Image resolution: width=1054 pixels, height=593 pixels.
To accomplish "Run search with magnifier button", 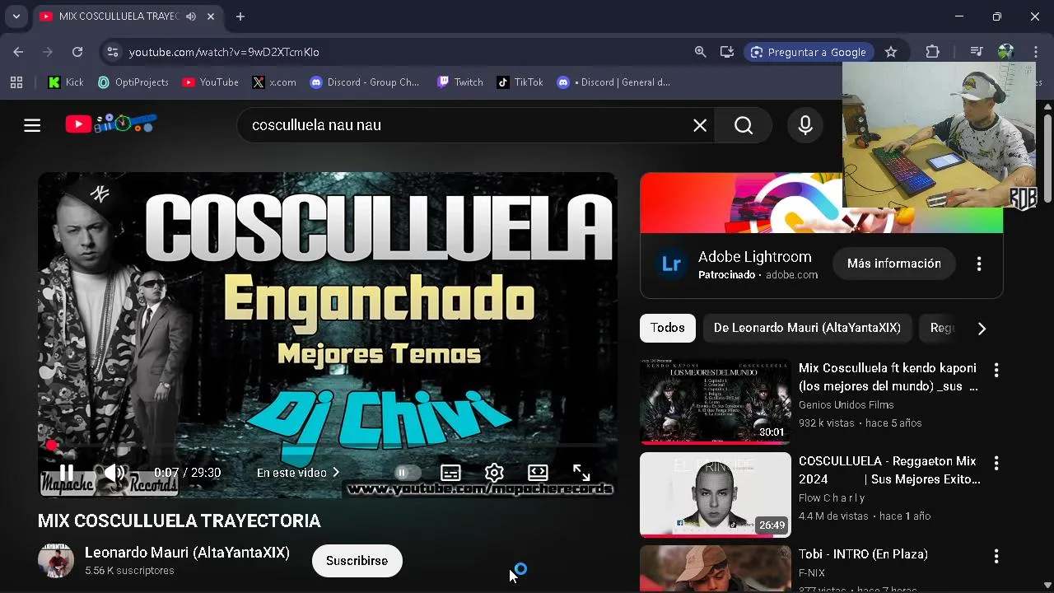I will (744, 125).
